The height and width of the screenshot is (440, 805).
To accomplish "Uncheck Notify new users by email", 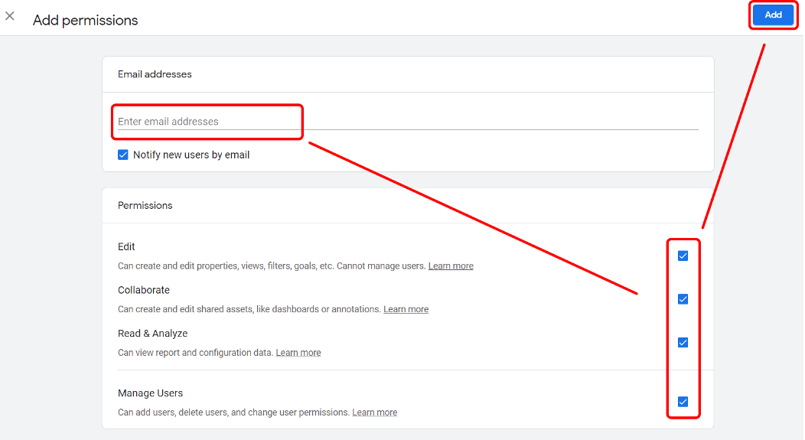I will click(x=122, y=155).
